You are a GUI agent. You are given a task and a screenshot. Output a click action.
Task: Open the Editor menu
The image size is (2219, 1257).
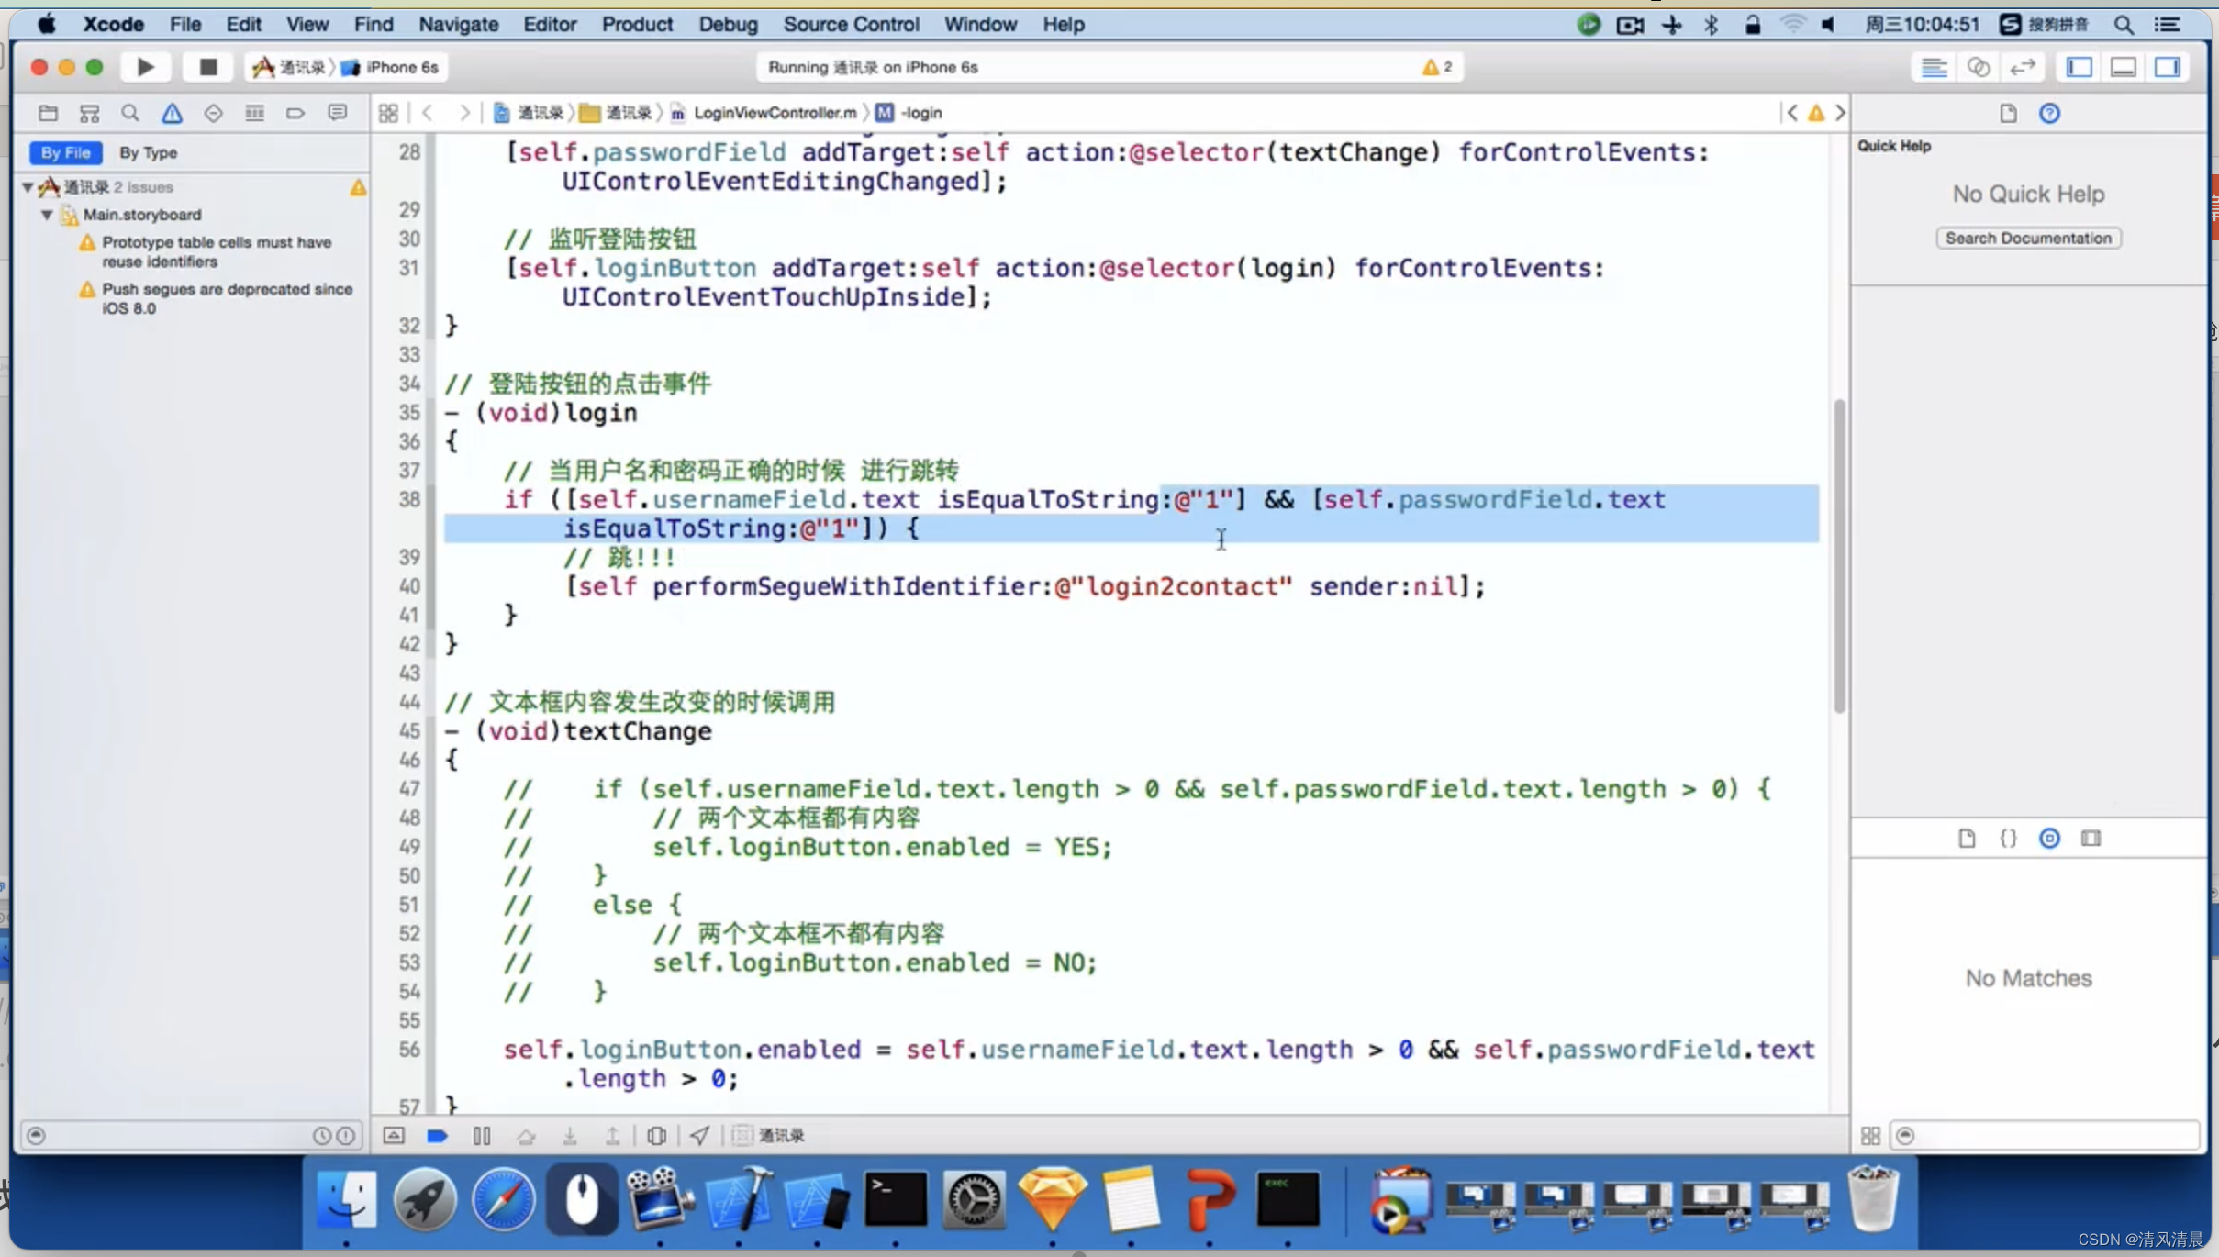pyautogui.click(x=550, y=24)
